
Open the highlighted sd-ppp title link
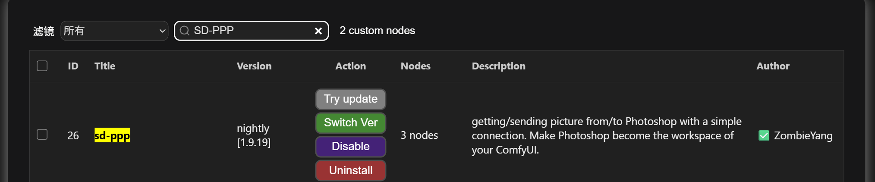pos(112,135)
